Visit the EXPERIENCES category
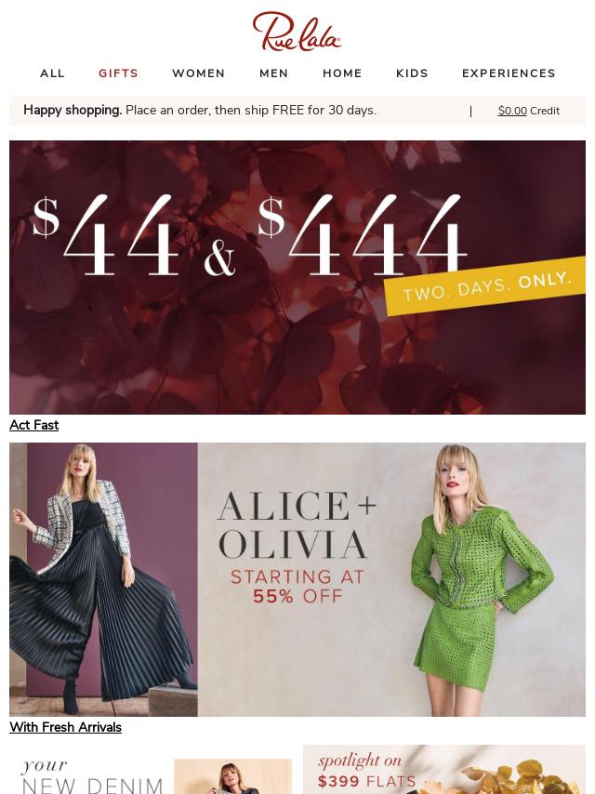This screenshot has width=595, height=794. [509, 73]
